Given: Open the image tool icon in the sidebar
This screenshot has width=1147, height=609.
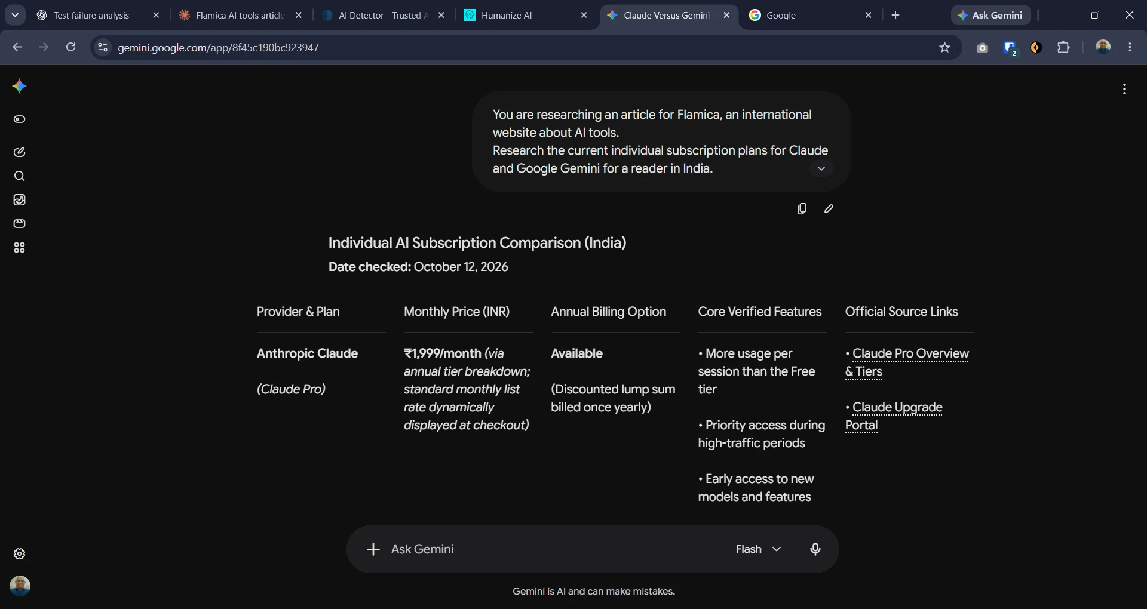Looking at the screenshot, I should pos(19,200).
